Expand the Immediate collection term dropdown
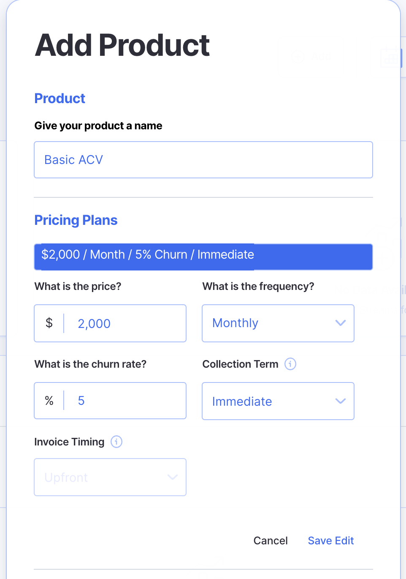This screenshot has width=406, height=579. tap(278, 401)
